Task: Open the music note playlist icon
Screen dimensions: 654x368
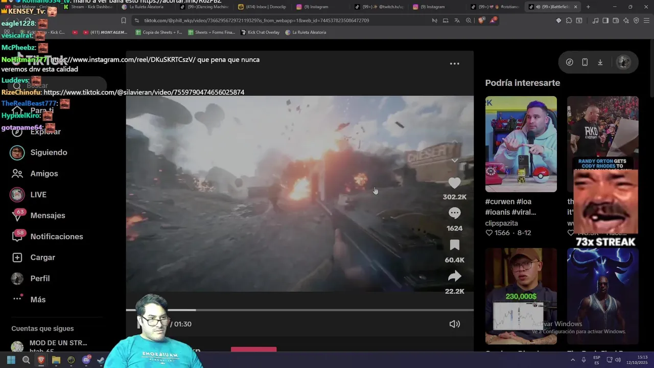Action: pos(595,20)
